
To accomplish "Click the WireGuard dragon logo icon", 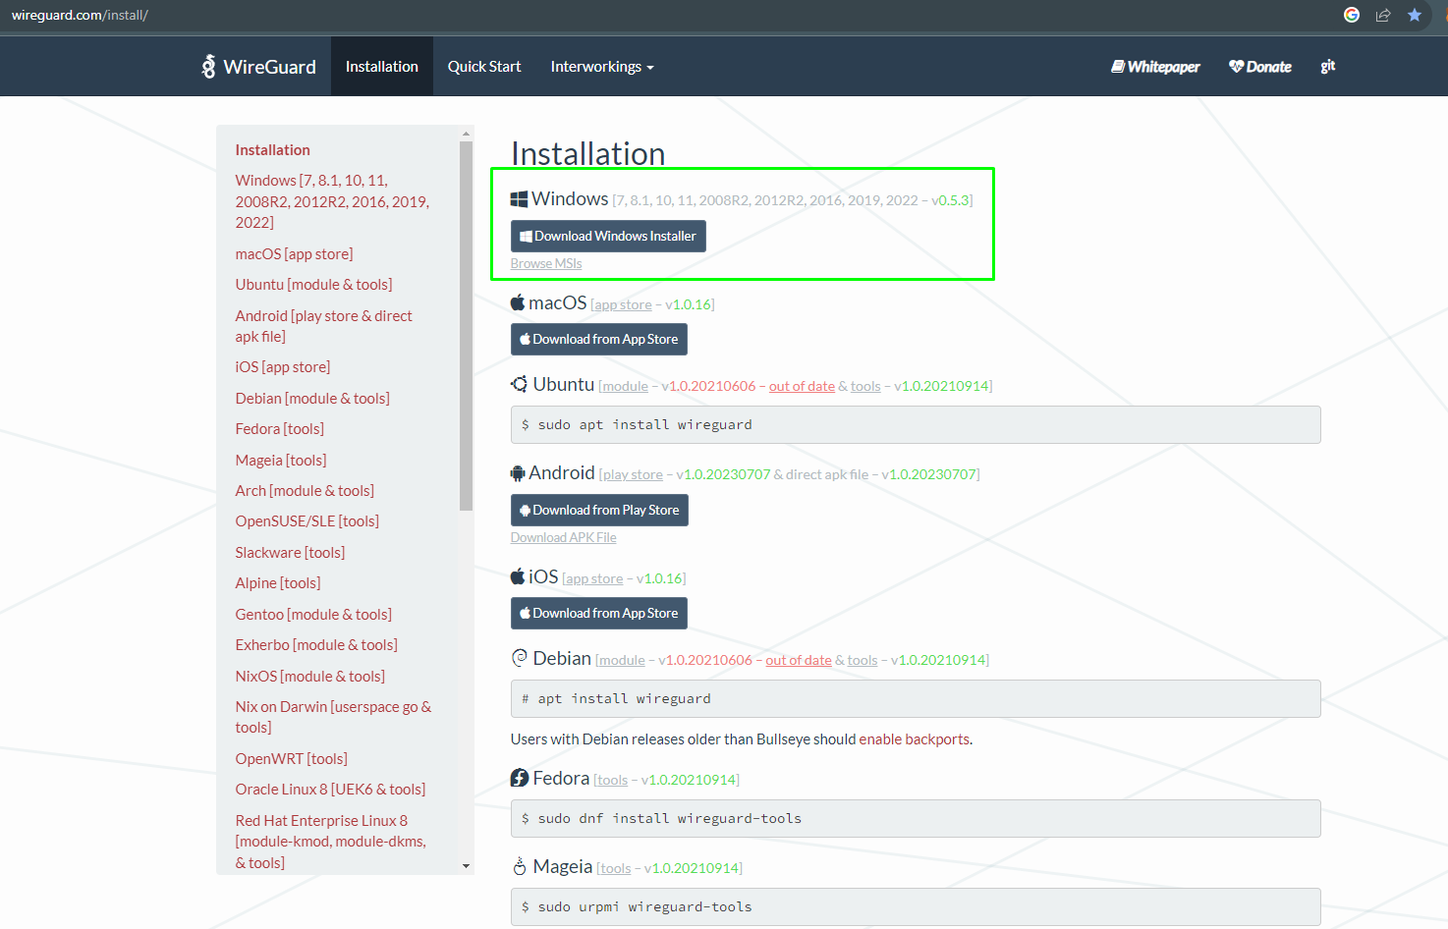I will 208,67.
